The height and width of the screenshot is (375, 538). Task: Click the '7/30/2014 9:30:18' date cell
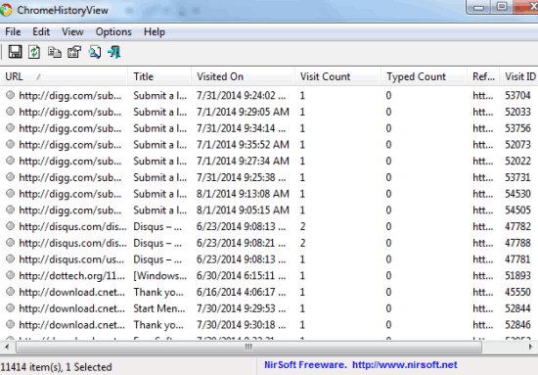241,324
